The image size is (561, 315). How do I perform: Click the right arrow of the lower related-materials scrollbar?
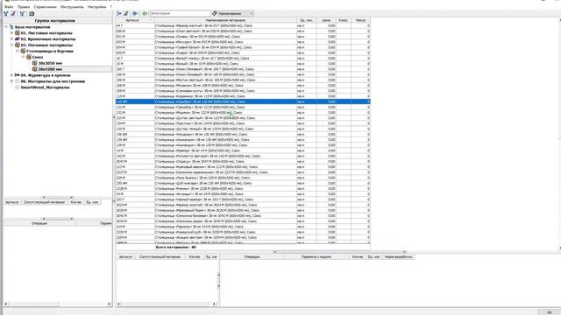[x=214, y=304]
